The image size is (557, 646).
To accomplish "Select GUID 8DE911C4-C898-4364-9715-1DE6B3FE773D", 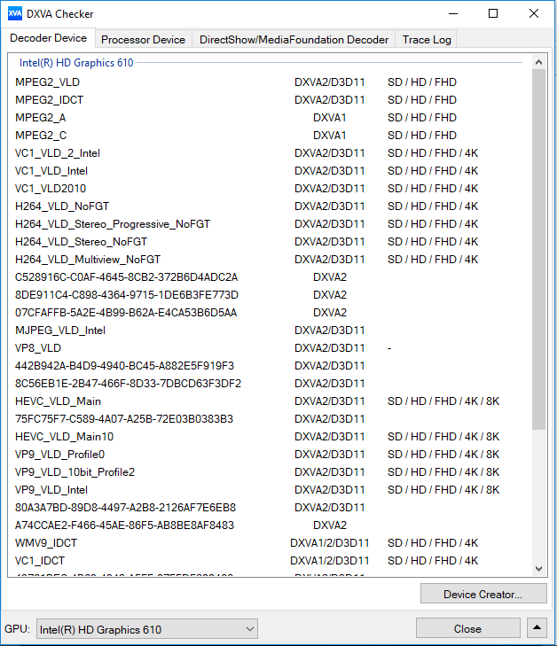I will pyautogui.click(x=269, y=295).
